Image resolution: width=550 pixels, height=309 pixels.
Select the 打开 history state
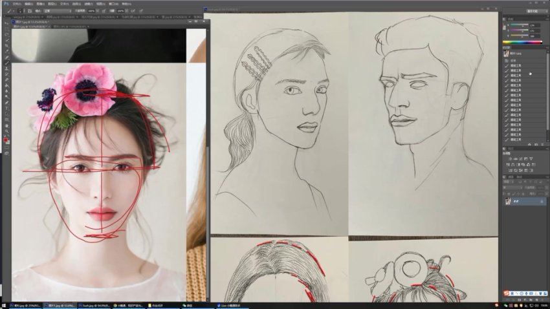pyautogui.click(x=514, y=61)
